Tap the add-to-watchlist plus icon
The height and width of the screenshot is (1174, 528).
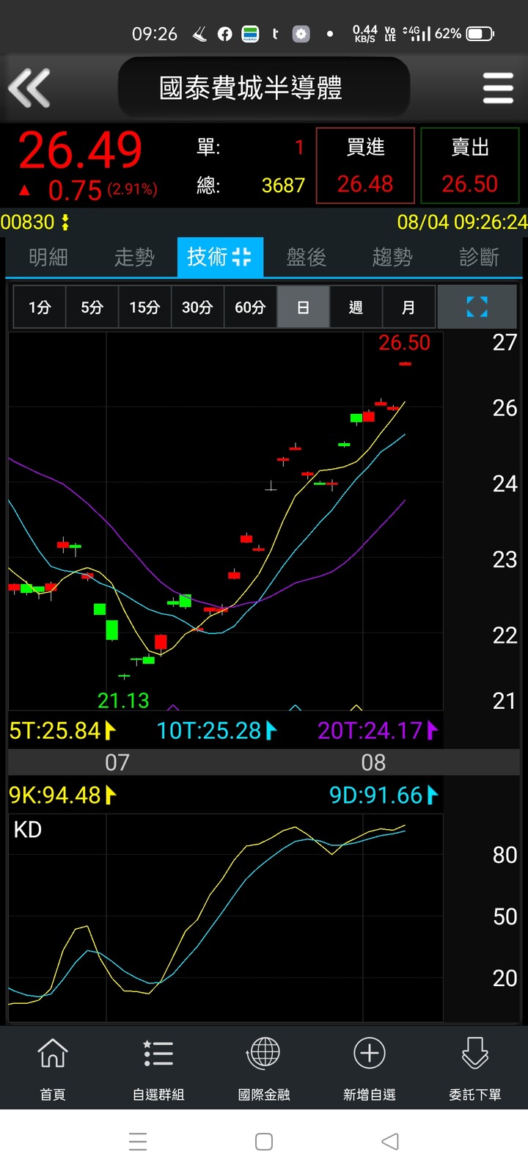click(x=370, y=1054)
